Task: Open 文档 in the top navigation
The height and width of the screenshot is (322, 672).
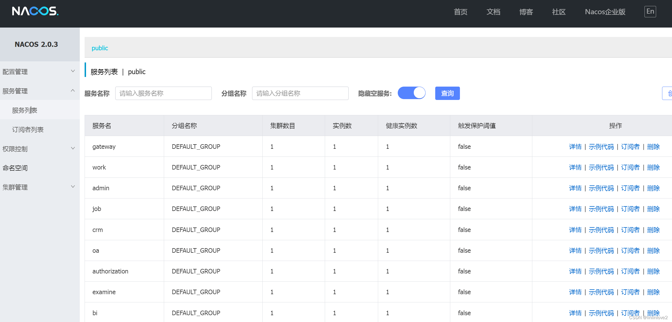Action: point(493,12)
